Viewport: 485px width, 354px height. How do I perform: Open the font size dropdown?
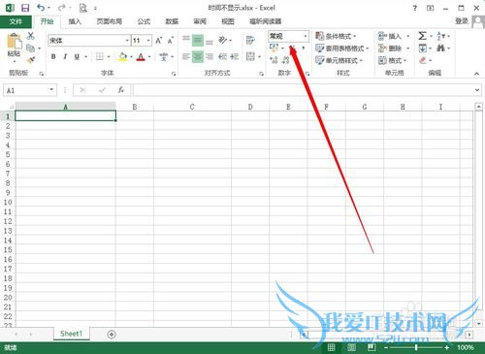tap(148, 41)
